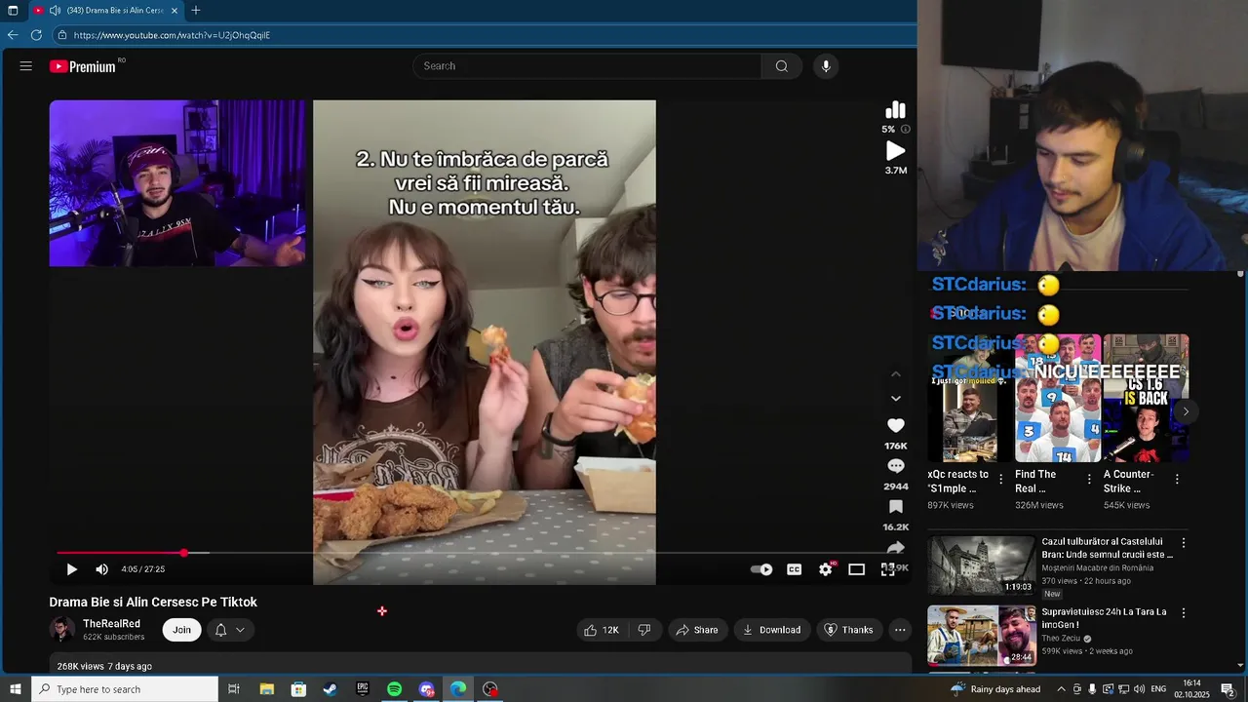Open 'Rainy days ahead' weather widget
1248x702 pixels.
[995, 689]
